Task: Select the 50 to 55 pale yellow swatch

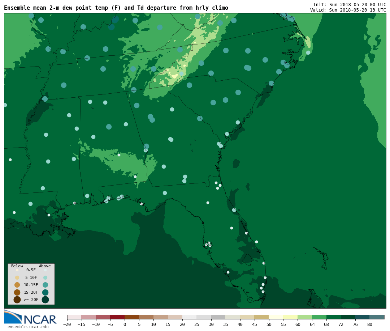Action: coord(276,317)
